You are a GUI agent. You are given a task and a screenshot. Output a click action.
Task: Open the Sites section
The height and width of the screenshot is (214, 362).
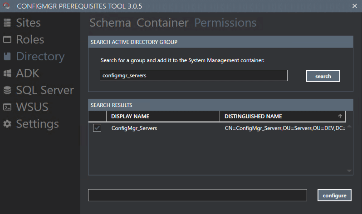28,23
